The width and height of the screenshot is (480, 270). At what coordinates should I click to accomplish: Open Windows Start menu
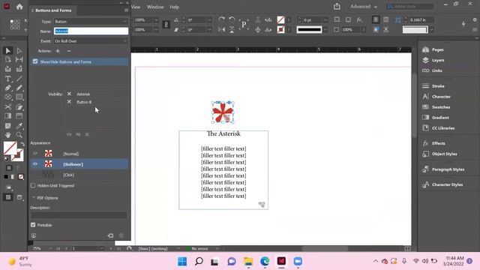pyautogui.click(x=182, y=262)
